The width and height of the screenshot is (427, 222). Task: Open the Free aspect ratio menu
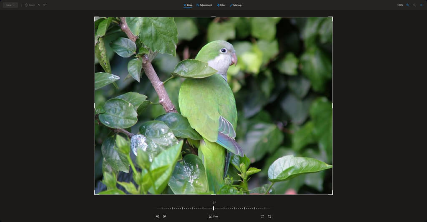tap(213, 216)
